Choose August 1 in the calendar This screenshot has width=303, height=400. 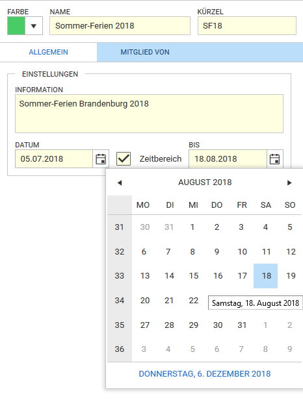click(192, 227)
